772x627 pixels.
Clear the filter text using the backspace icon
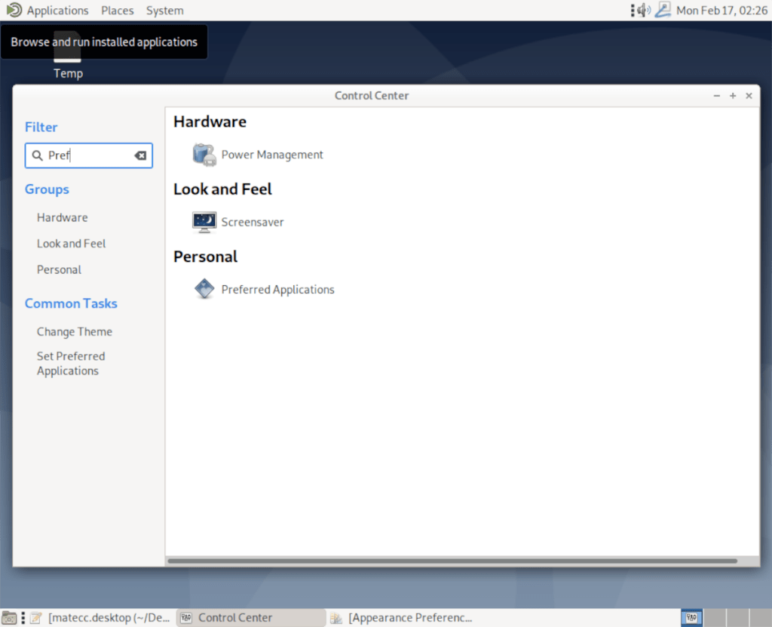pos(140,155)
